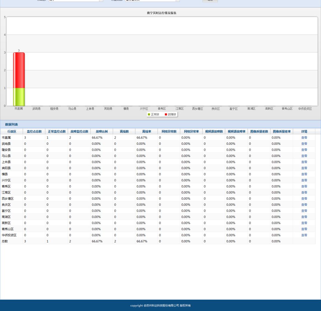
Task: Click 视频源故障数 column header
Action: coord(214,131)
